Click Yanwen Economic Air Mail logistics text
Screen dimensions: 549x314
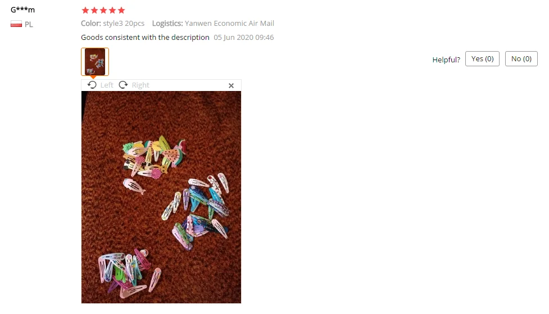229,24
